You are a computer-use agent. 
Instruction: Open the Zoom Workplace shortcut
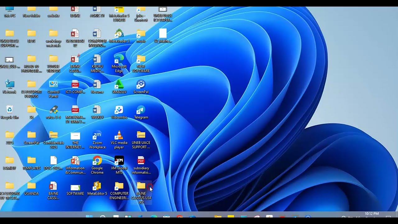click(97, 140)
